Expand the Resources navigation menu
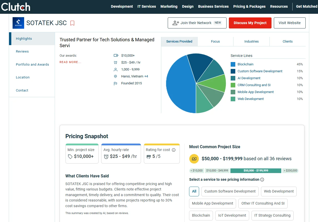 (279, 6)
